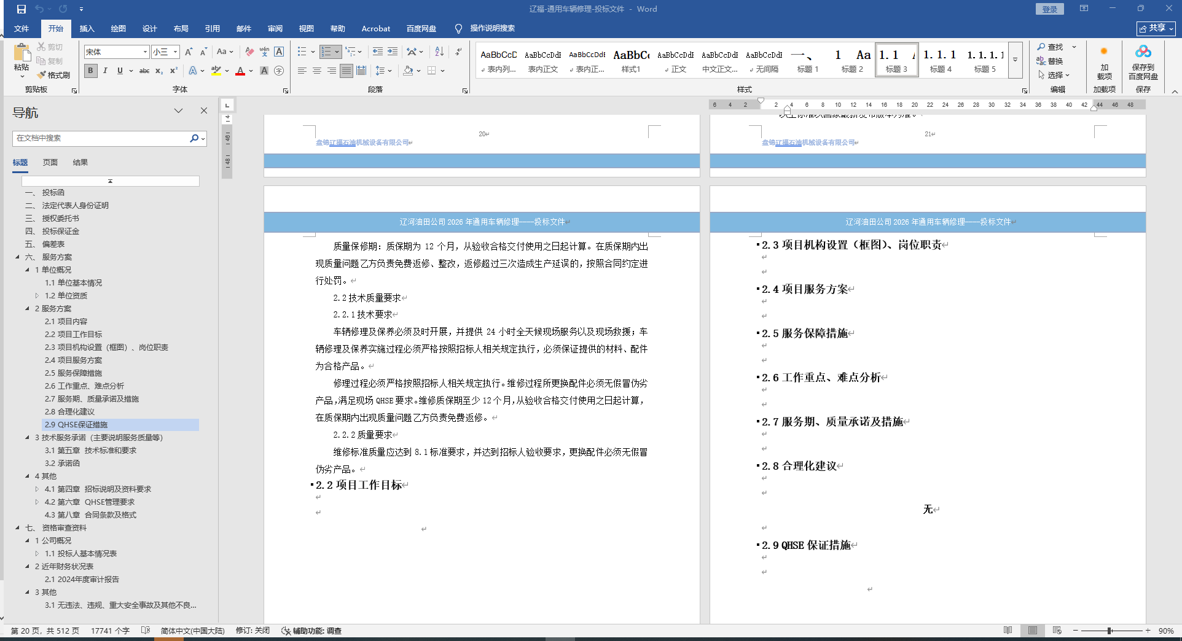The height and width of the screenshot is (641, 1182).
Task: Click the Find (查找) magnifier in the Editing group
Action: tap(1041, 47)
